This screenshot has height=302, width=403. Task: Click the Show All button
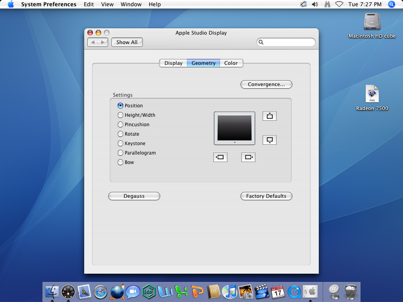tap(127, 42)
